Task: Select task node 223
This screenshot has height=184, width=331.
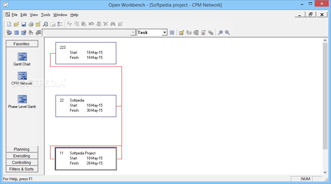Action: point(86,53)
